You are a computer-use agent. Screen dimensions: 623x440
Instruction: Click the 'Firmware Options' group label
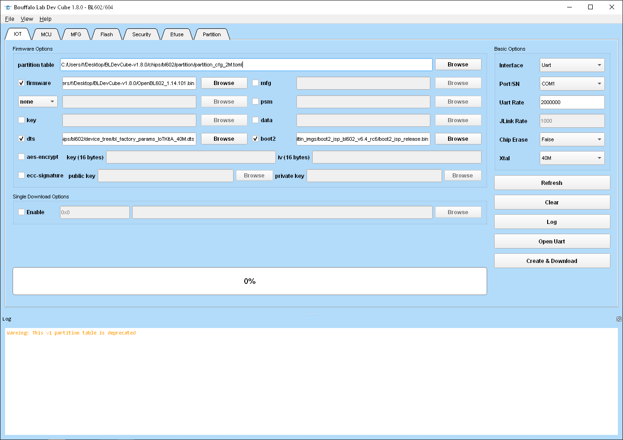click(x=33, y=49)
